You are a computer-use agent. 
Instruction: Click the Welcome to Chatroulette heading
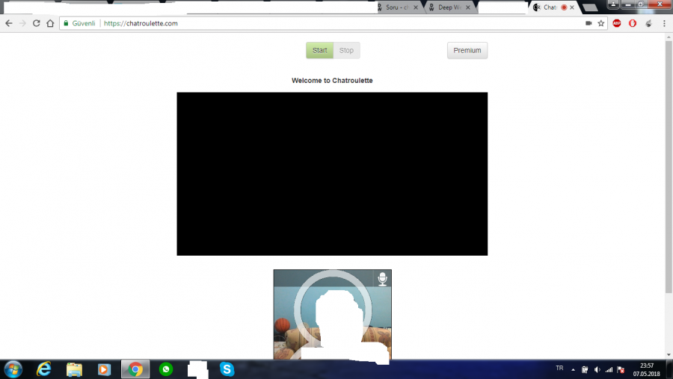332,80
